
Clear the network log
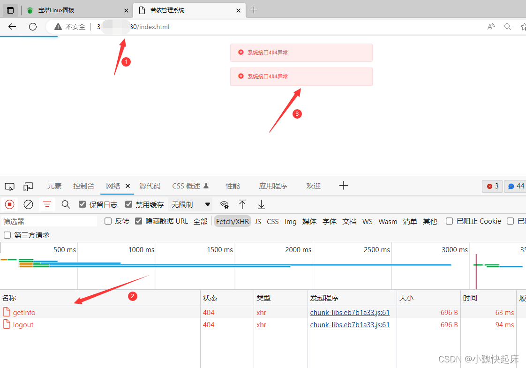pos(28,204)
